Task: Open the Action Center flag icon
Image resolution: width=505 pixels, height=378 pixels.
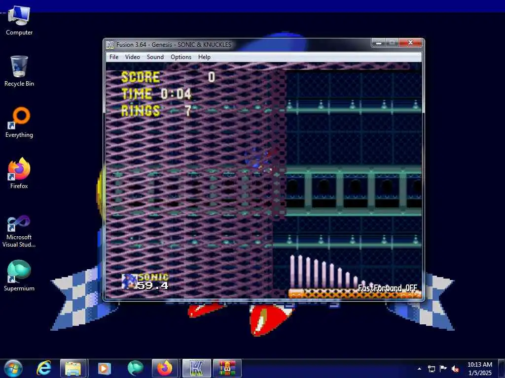Action: click(443, 369)
